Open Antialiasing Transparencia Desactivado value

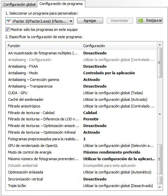point(95,86)
